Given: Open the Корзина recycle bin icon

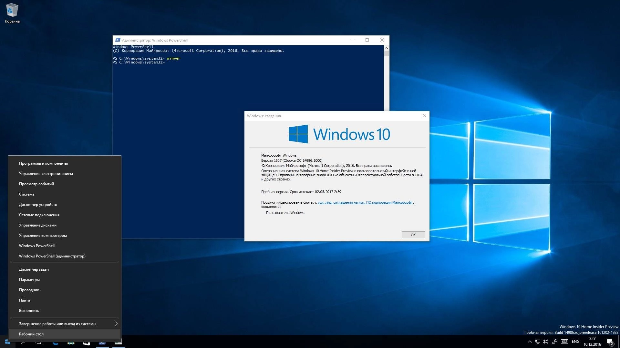Looking at the screenshot, I should (12, 13).
